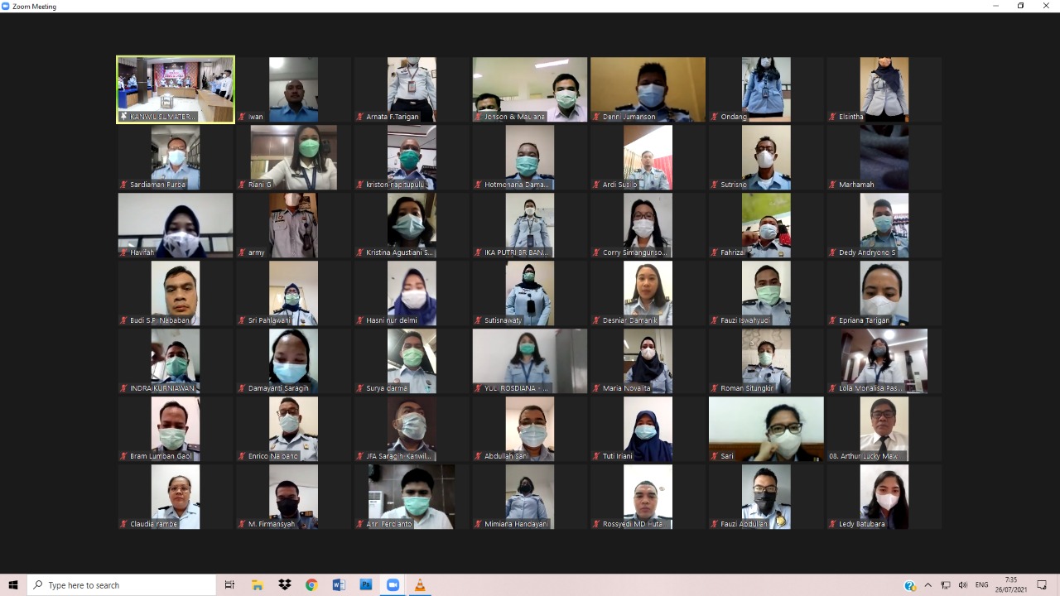
Task: Open the Windows notification center
Action: click(1042, 585)
